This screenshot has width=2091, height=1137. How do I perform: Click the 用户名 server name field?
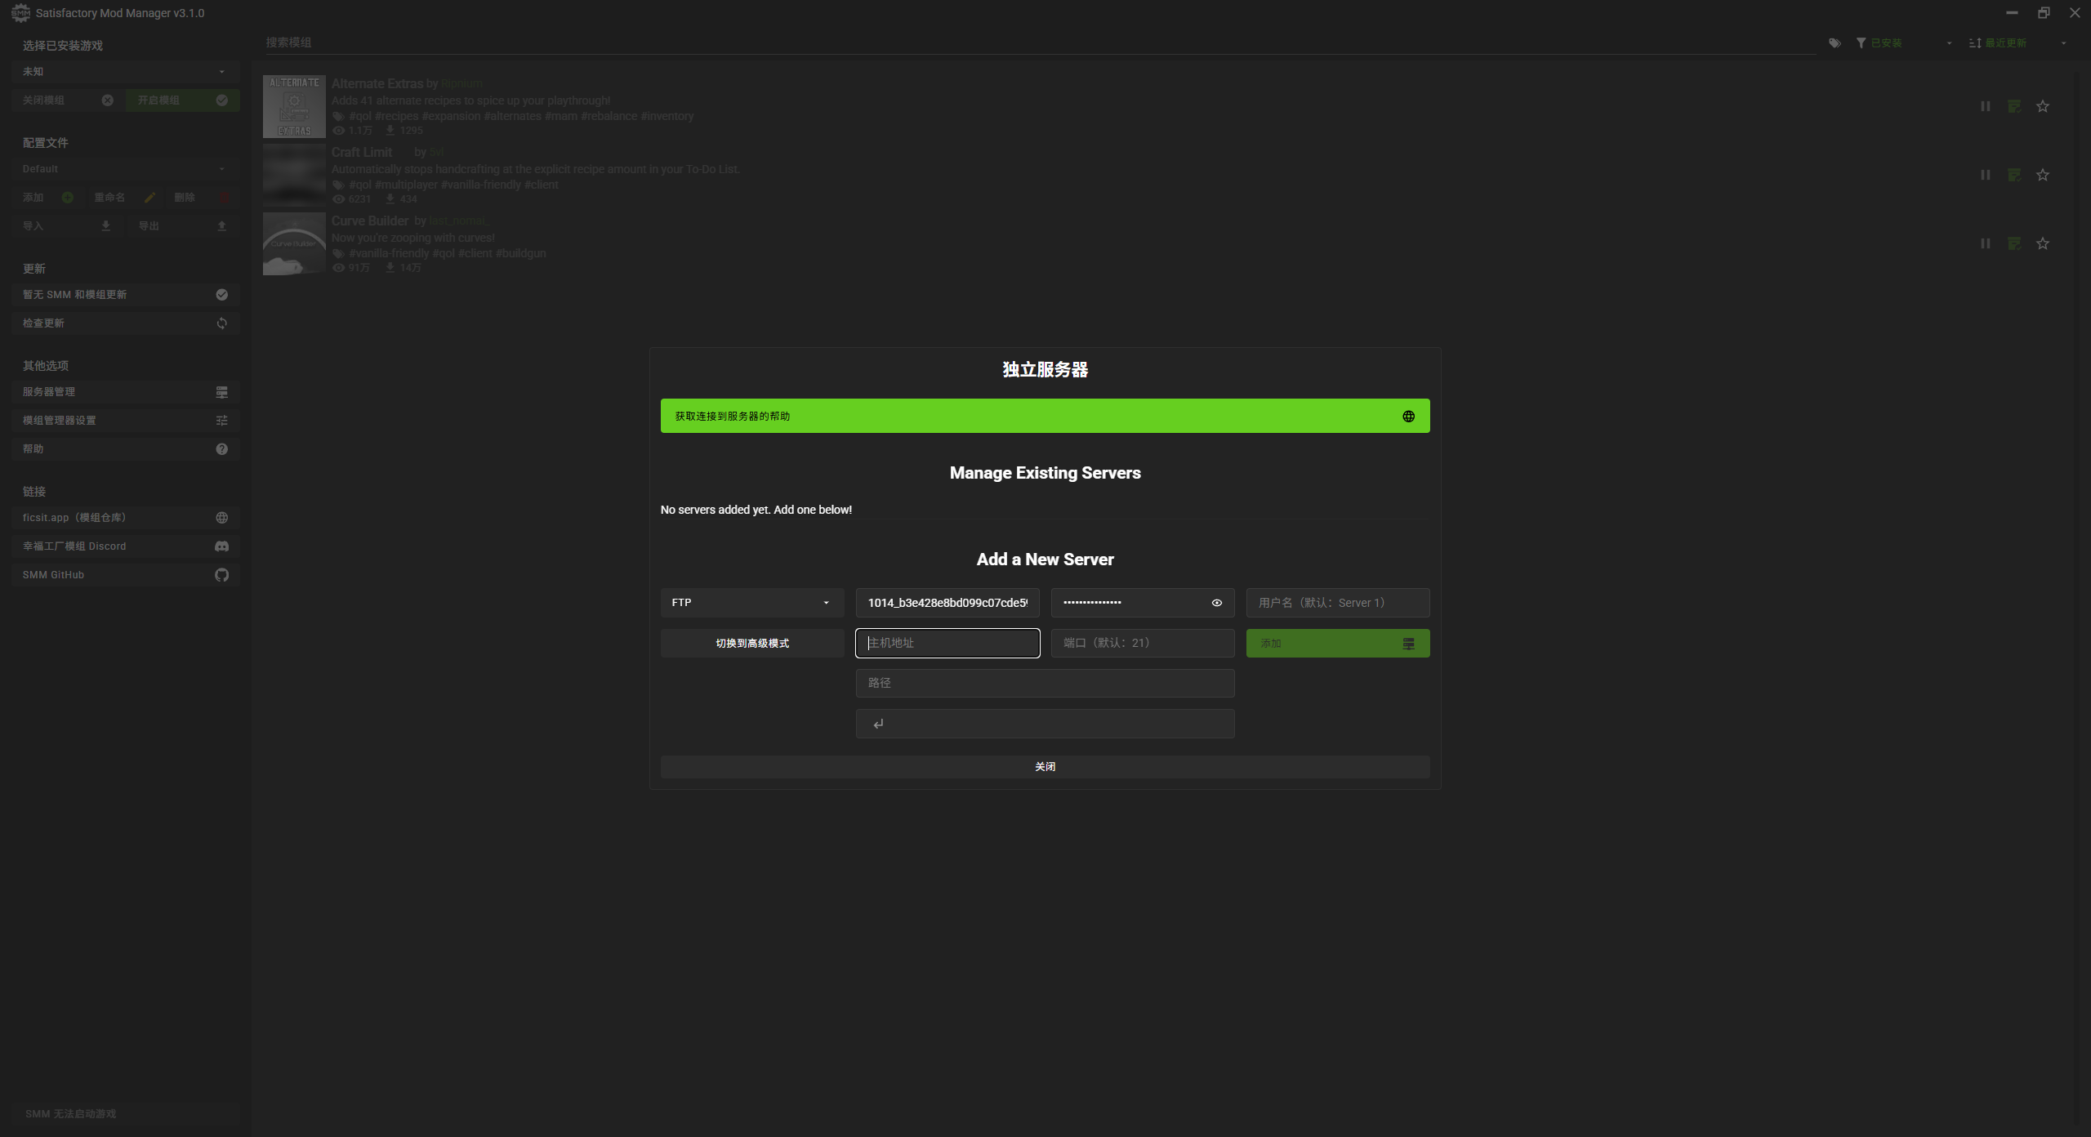tap(1337, 603)
